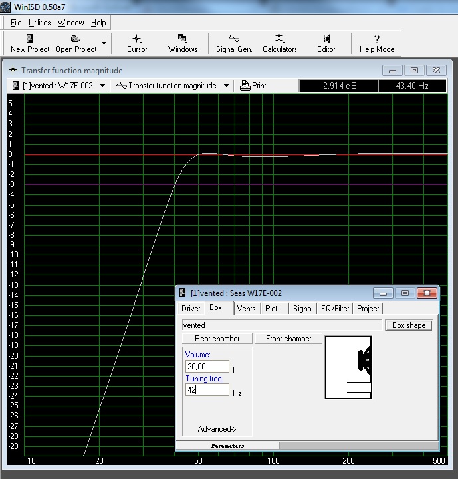Click the Advanced-> link
This screenshot has width=458, height=479.
point(217,429)
